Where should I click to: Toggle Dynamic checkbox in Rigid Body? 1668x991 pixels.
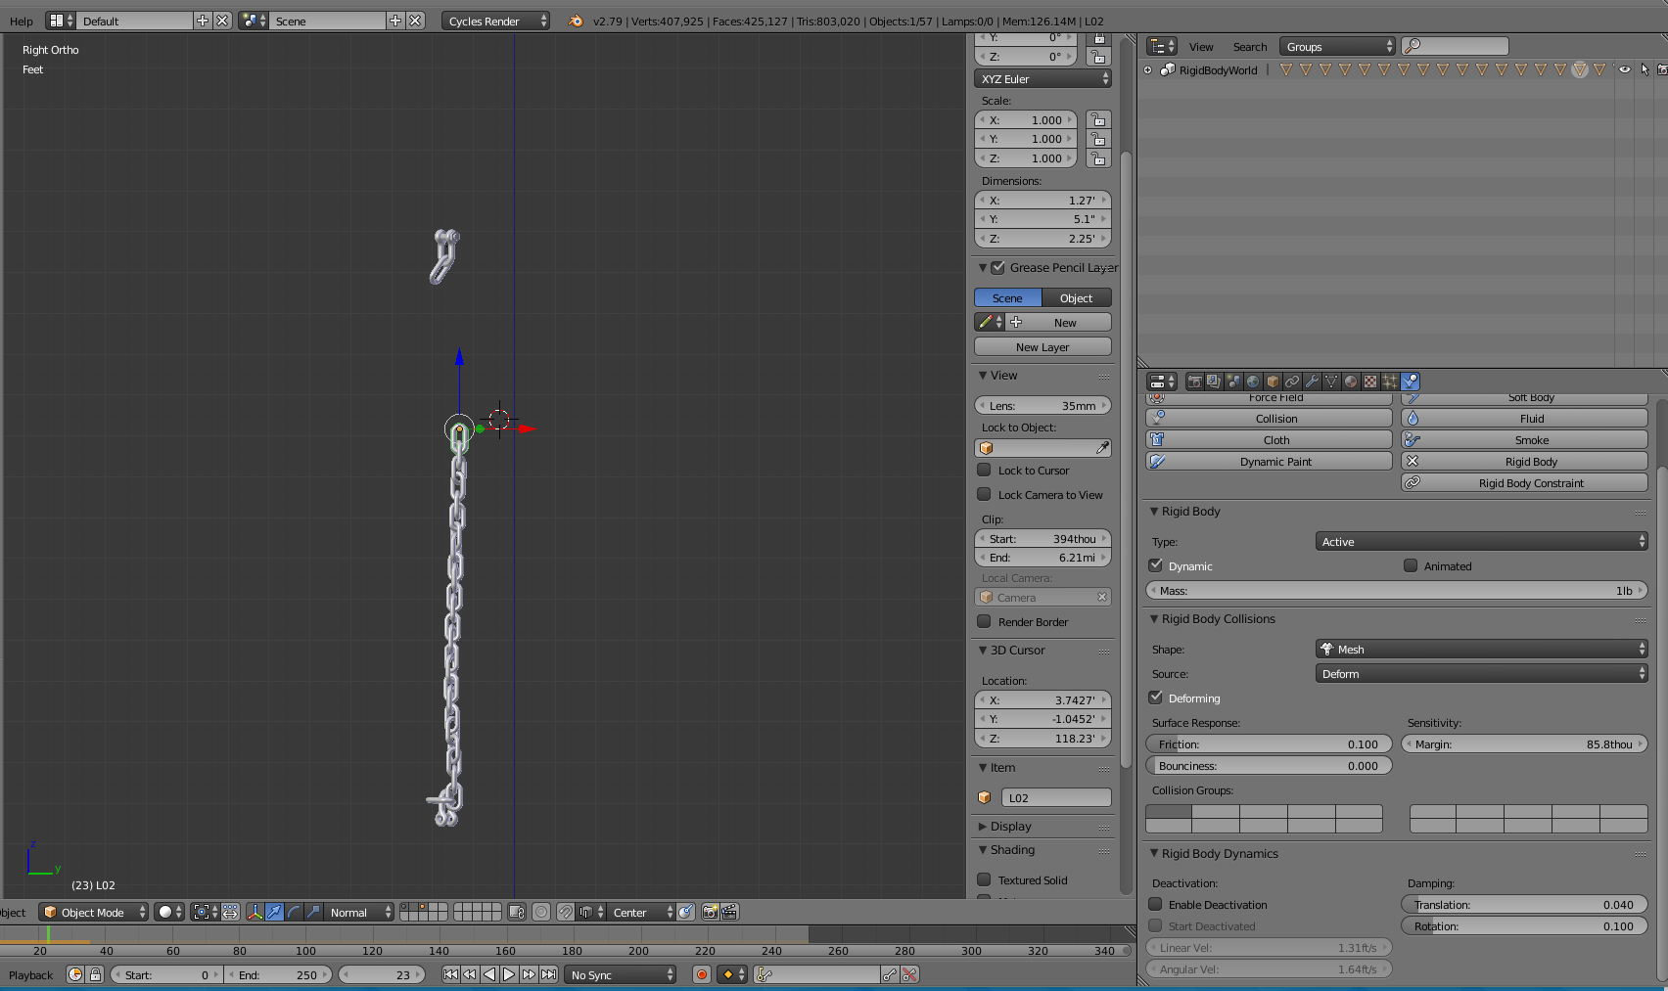1156,565
